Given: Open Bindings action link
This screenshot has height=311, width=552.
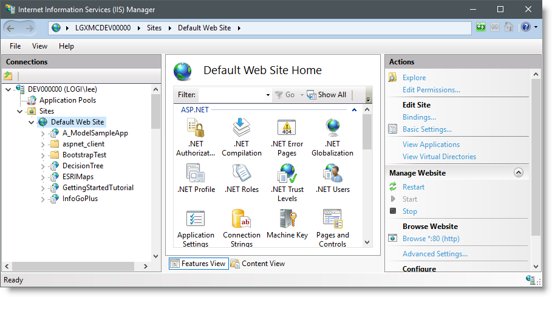Looking at the screenshot, I should click(x=419, y=117).
